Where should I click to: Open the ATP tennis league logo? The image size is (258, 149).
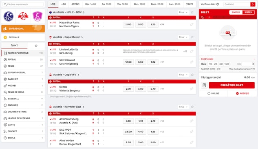[x=9, y=16]
